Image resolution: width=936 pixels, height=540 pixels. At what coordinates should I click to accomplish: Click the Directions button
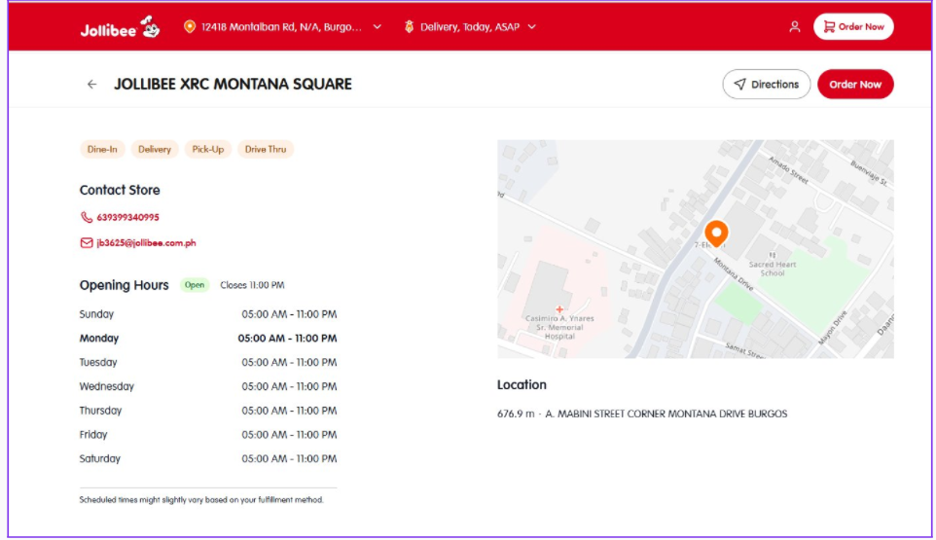(x=766, y=85)
